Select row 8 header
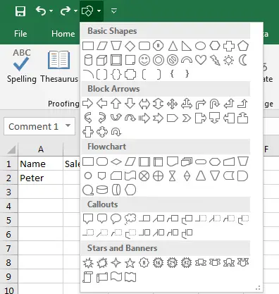Image resolution: width=279 pixels, height=294 pixels. tap(8, 262)
